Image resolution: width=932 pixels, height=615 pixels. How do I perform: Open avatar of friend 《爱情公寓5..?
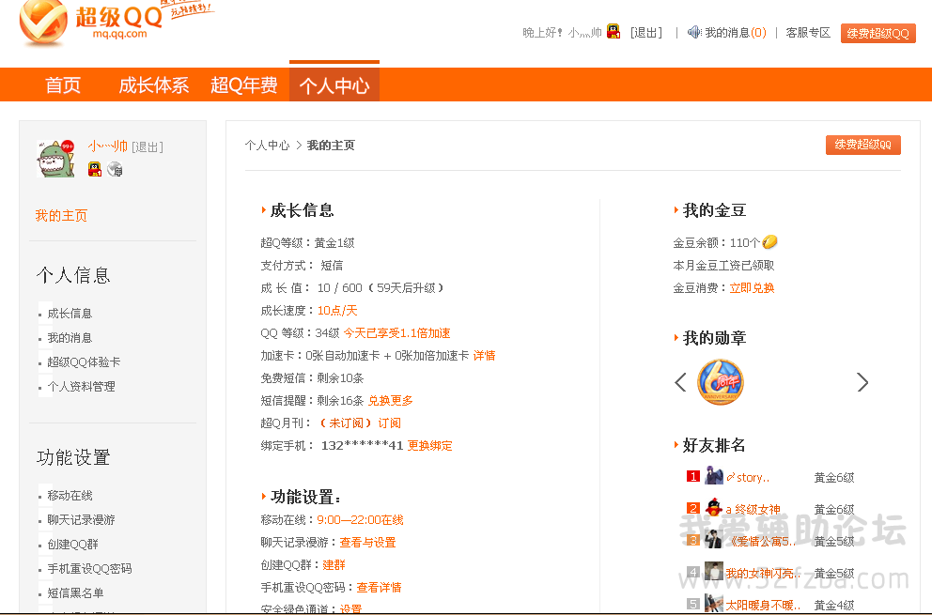[x=714, y=541]
